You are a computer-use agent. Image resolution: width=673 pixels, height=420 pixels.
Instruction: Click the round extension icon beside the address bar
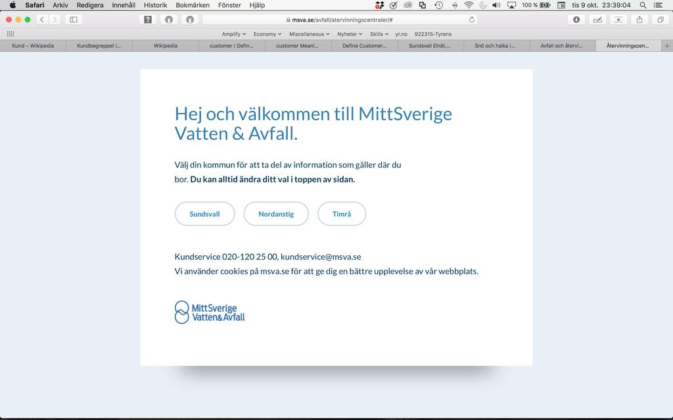pyautogui.click(x=190, y=20)
